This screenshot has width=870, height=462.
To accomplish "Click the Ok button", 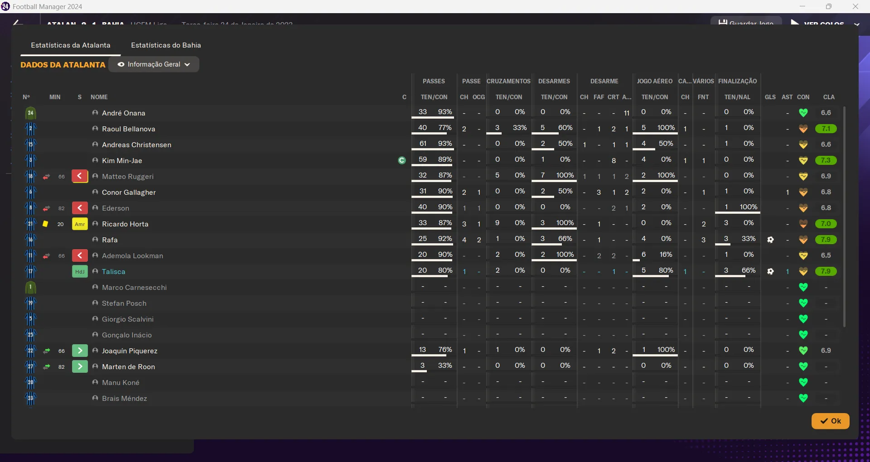I will [830, 421].
